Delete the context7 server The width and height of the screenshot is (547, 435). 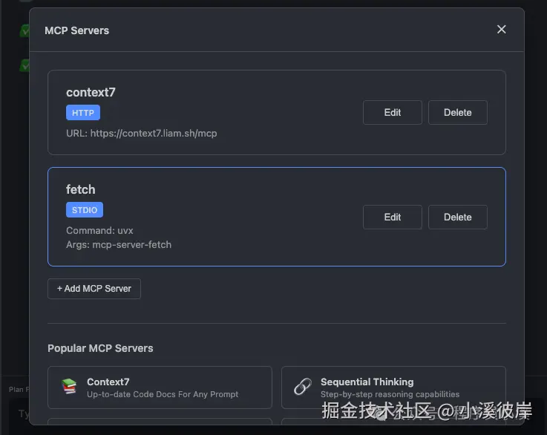[x=458, y=112]
